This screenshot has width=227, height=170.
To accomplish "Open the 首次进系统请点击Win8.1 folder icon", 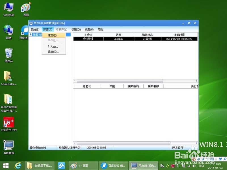I will tap(9, 103).
